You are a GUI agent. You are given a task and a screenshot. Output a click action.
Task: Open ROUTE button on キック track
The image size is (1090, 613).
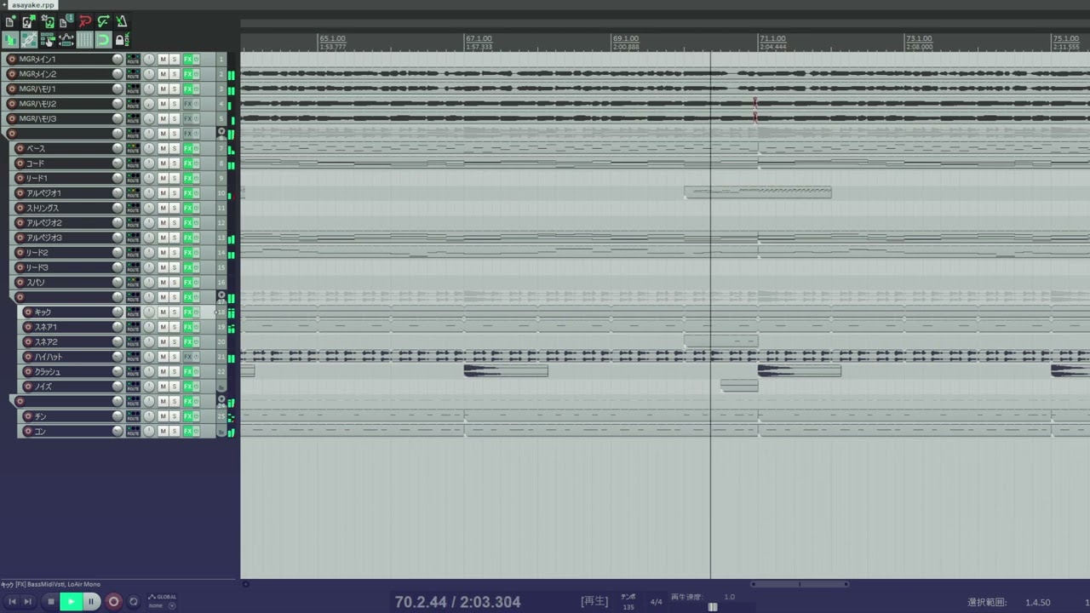[133, 312]
